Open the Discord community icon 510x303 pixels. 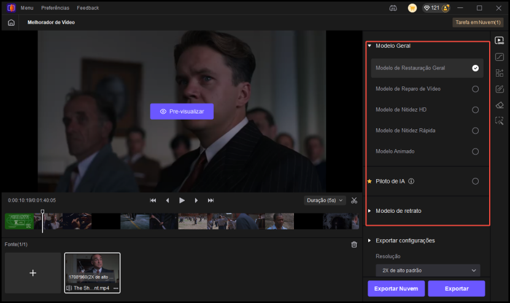[393, 8]
